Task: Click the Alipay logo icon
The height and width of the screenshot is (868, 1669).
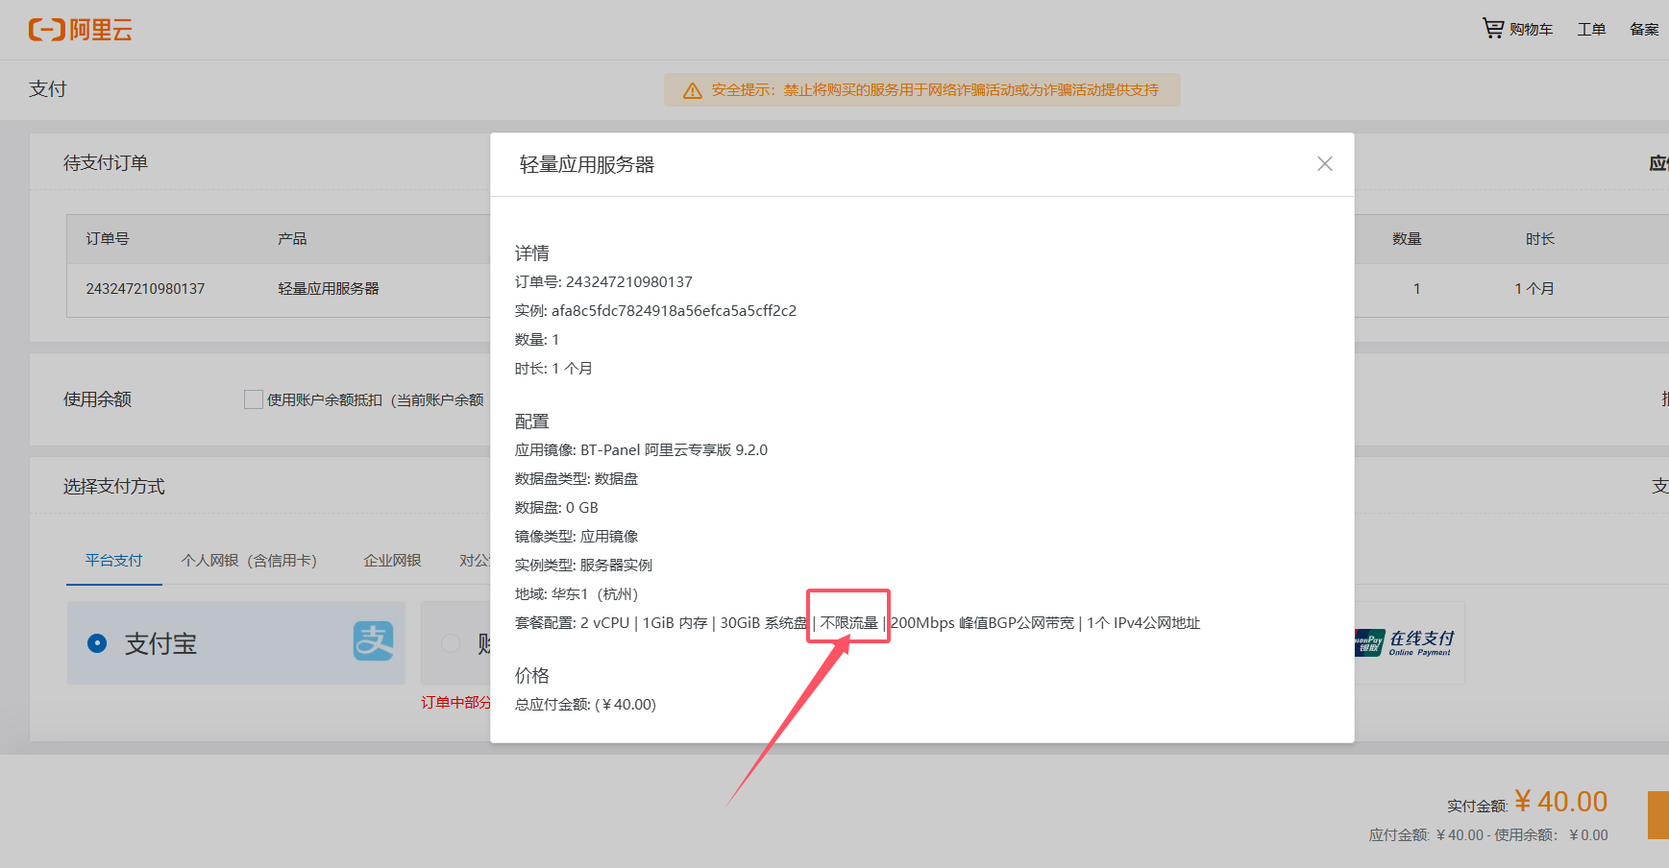Action: 374,641
